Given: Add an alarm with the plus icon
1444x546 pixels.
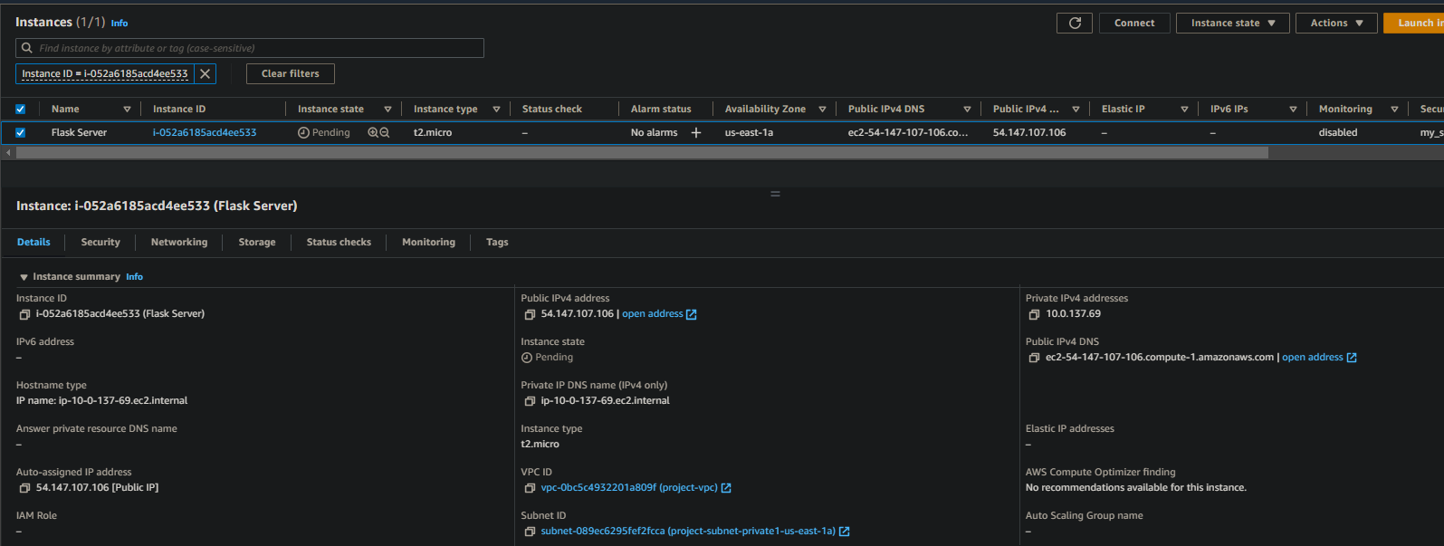Looking at the screenshot, I should (696, 133).
